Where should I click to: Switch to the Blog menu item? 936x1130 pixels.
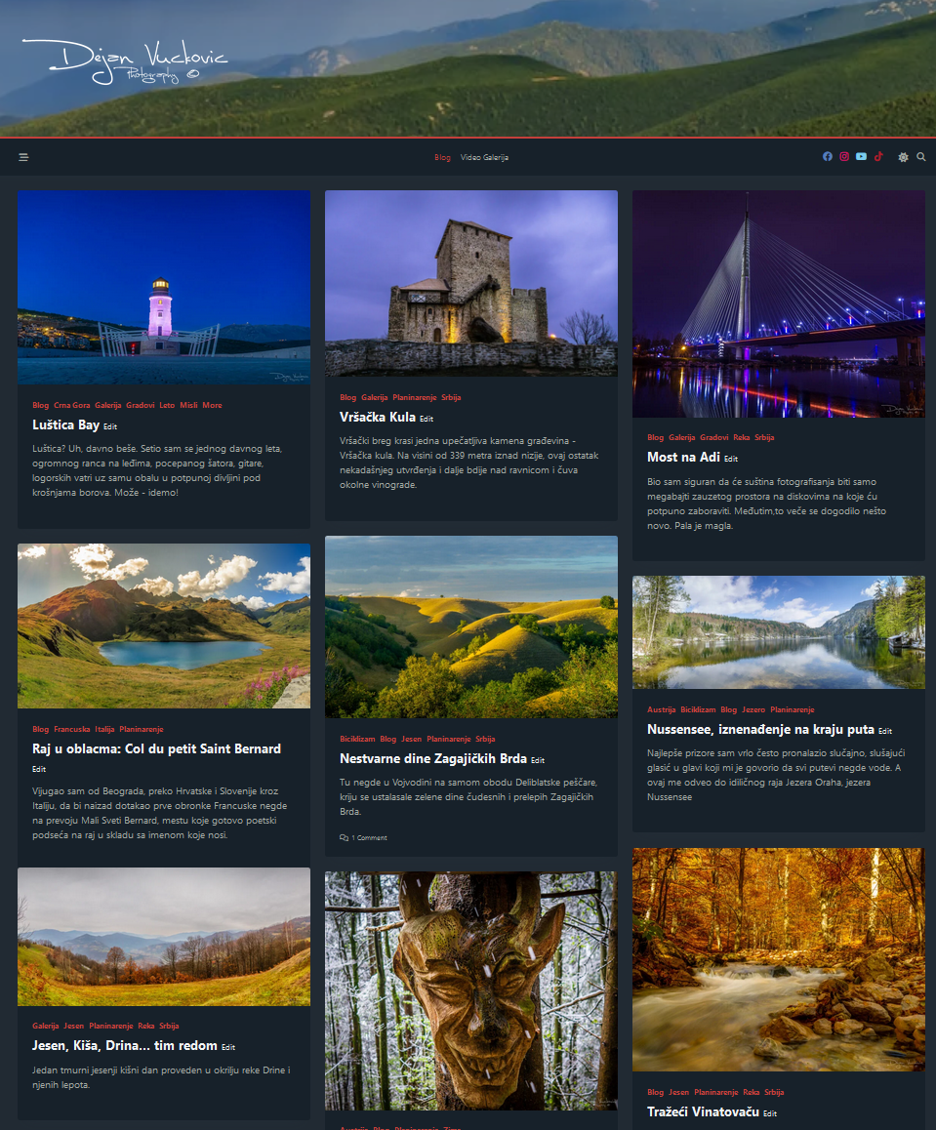441,156
